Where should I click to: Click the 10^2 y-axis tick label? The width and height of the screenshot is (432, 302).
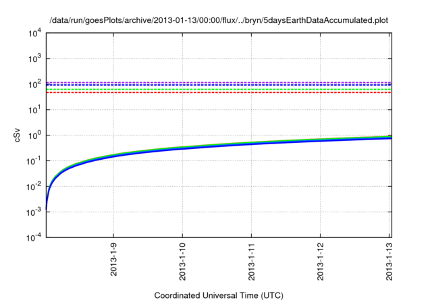coord(34,84)
